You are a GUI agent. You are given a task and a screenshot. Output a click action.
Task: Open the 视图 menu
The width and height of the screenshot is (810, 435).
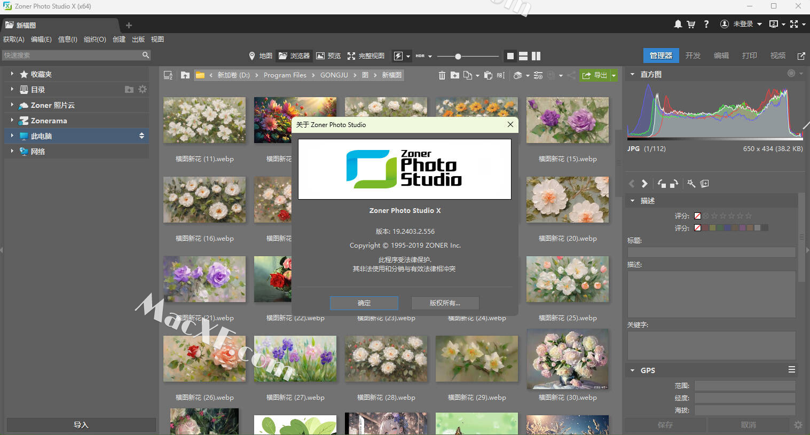coord(158,39)
